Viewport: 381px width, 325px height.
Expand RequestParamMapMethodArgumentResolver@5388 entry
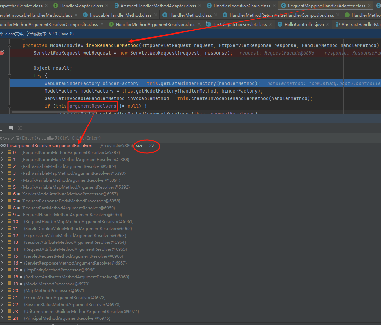(x=2, y=159)
